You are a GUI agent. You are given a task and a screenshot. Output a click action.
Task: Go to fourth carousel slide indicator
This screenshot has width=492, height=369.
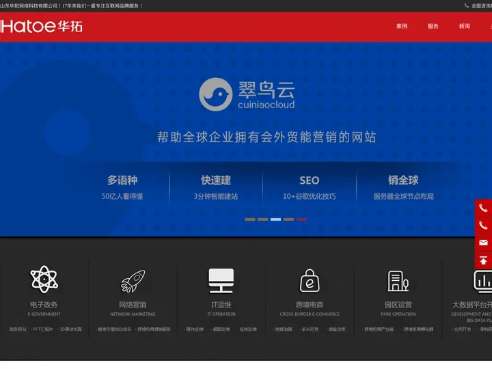[x=288, y=219]
